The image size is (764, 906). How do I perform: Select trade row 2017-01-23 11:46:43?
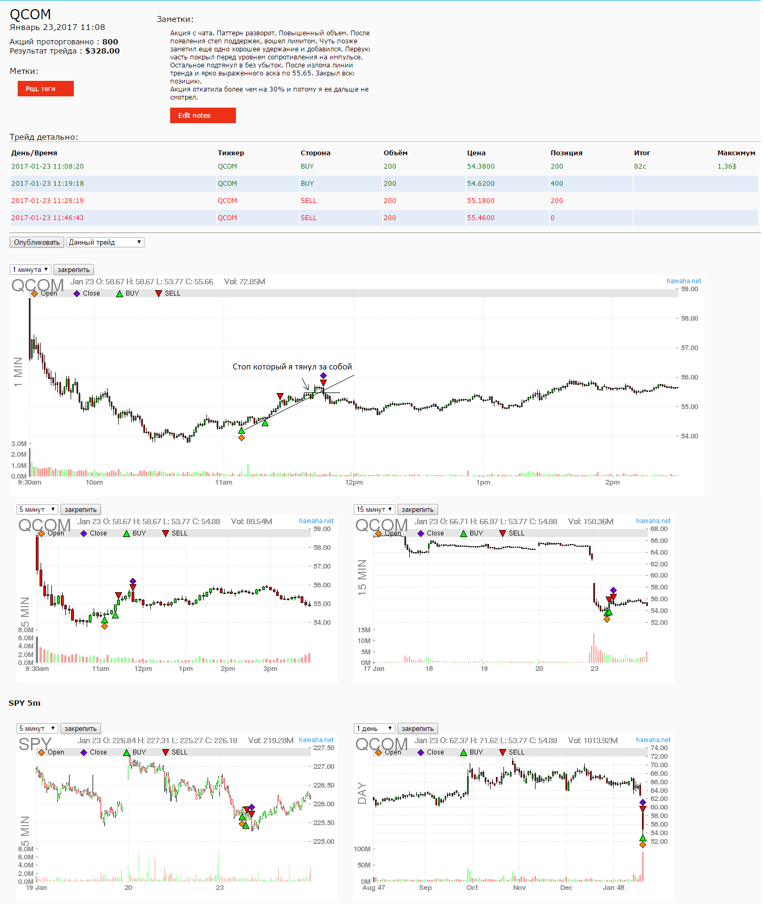pyautogui.click(x=384, y=218)
